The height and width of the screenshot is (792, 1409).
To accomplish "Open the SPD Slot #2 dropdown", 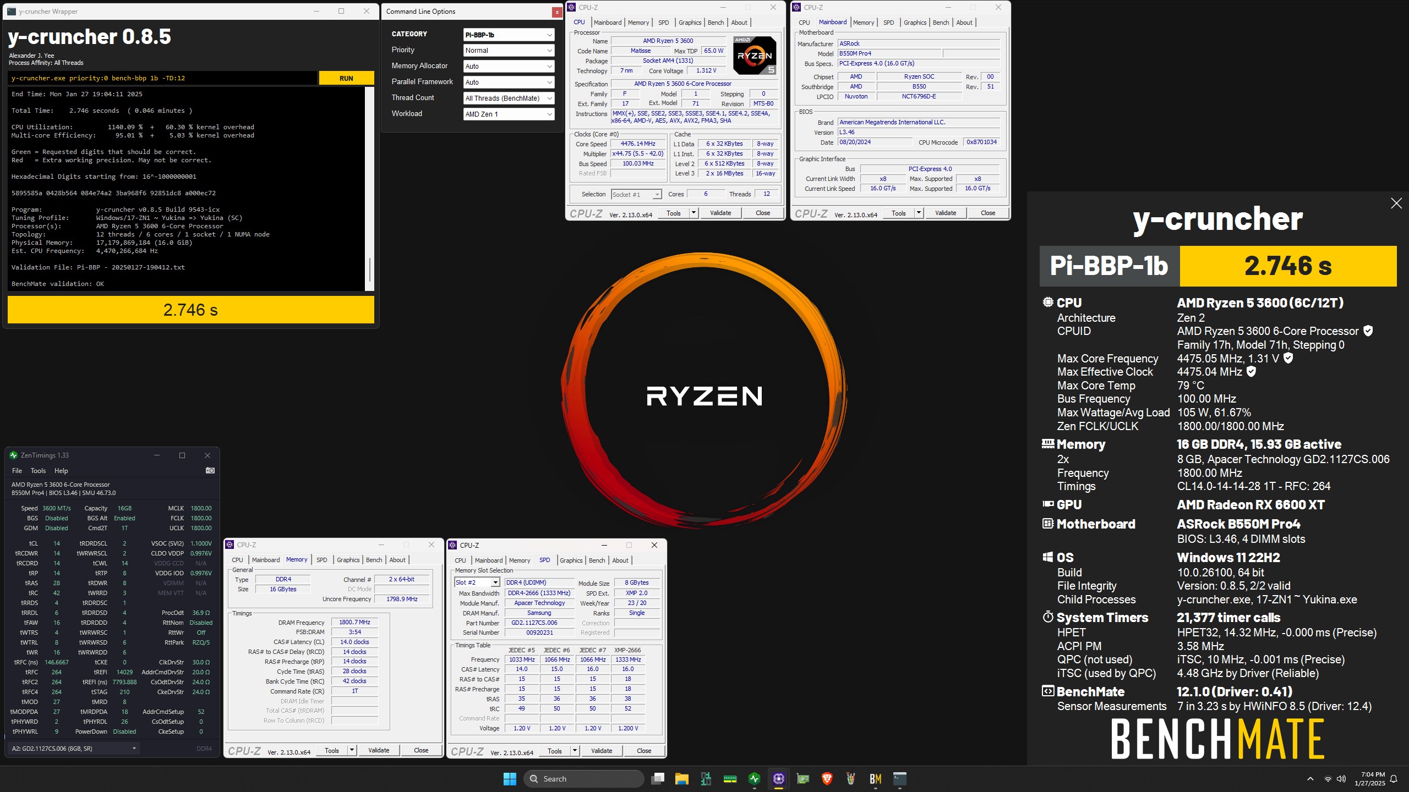I will point(477,582).
